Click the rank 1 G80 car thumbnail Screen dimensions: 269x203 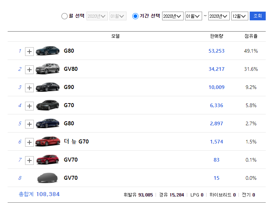[x=48, y=50]
